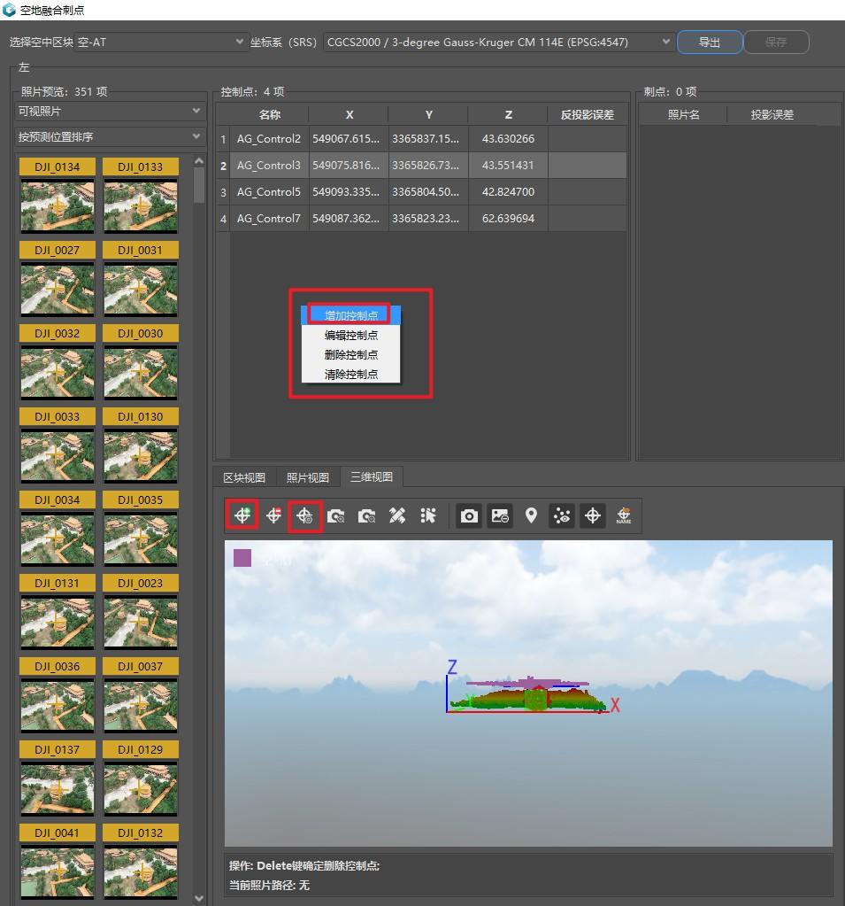Choose 增加控制点 from context menu

(351, 315)
